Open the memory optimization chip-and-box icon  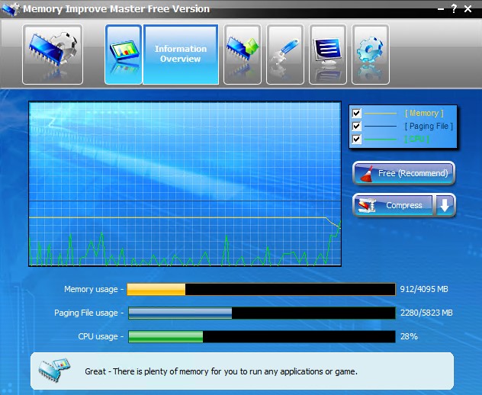pyautogui.click(x=243, y=54)
